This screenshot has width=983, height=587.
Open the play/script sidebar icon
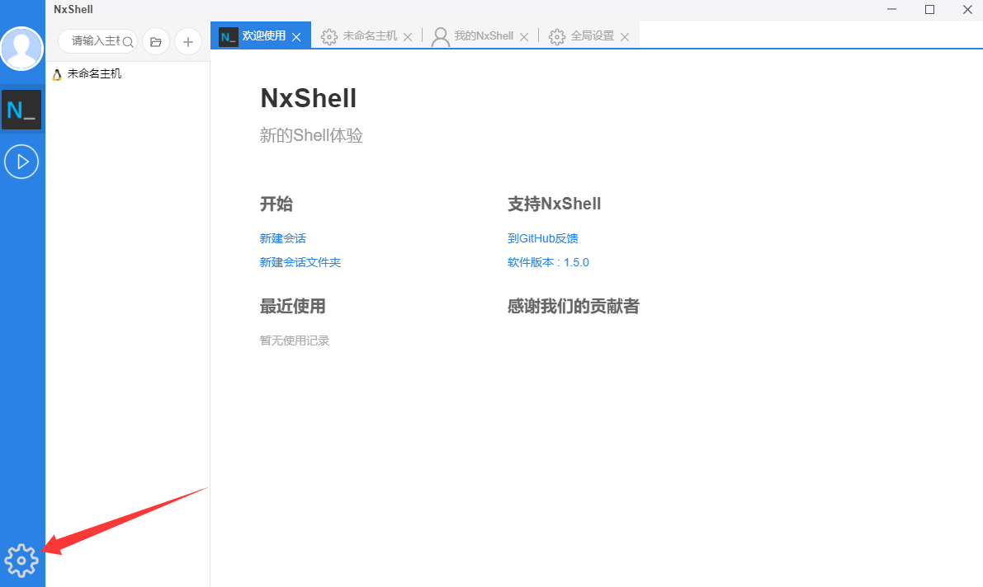coord(21,162)
